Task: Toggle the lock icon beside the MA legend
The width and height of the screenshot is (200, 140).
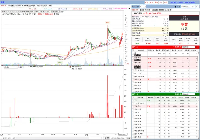Action: click(x=129, y=9)
